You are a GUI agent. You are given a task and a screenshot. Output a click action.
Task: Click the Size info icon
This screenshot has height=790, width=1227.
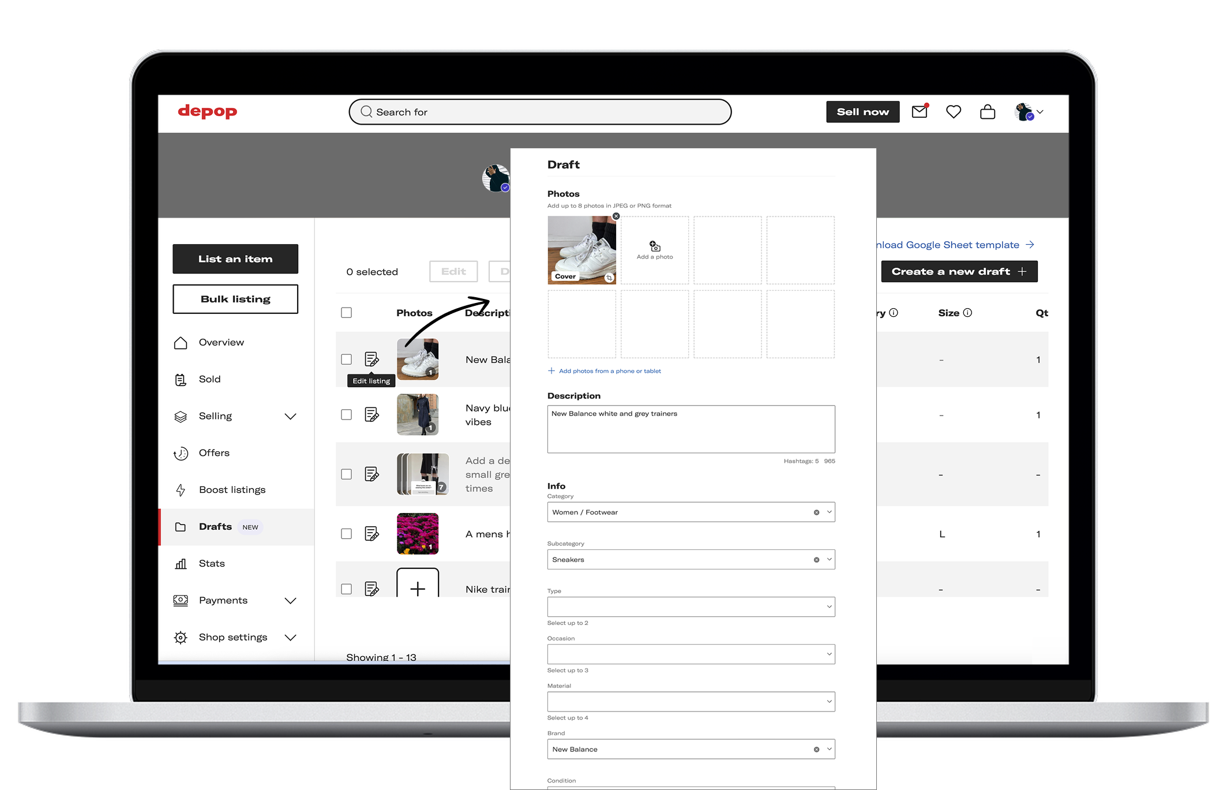(x=968, y=313)
